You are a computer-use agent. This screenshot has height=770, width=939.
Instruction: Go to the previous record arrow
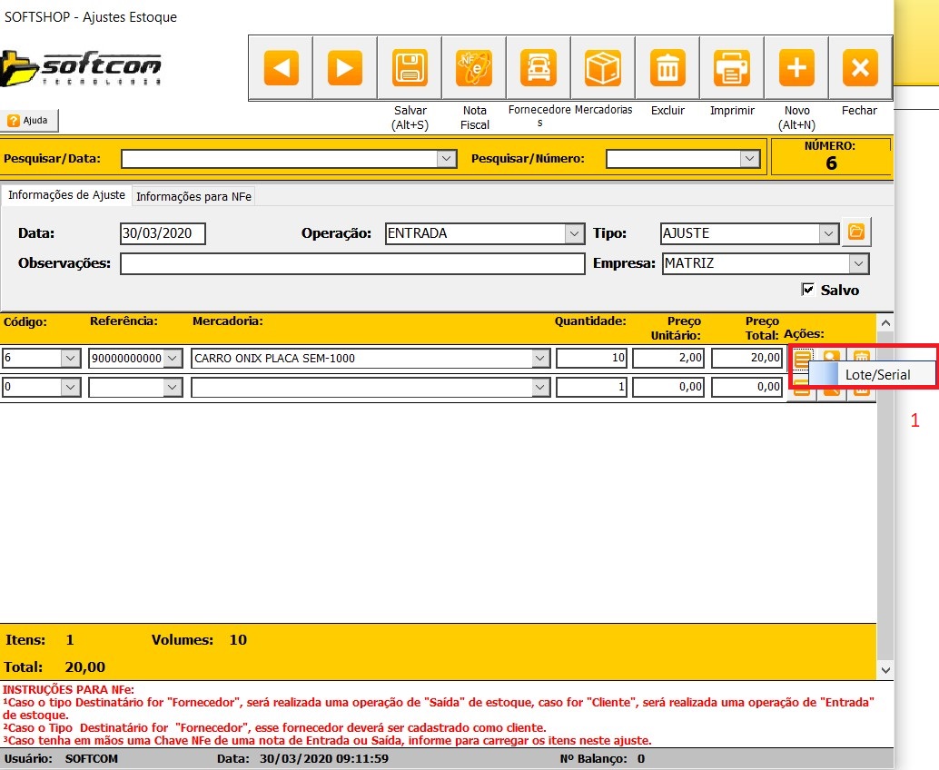pyautogui.click(x=281, y=68)
